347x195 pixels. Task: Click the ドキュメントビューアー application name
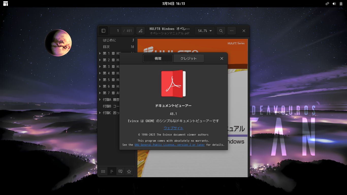click(173, 106)
